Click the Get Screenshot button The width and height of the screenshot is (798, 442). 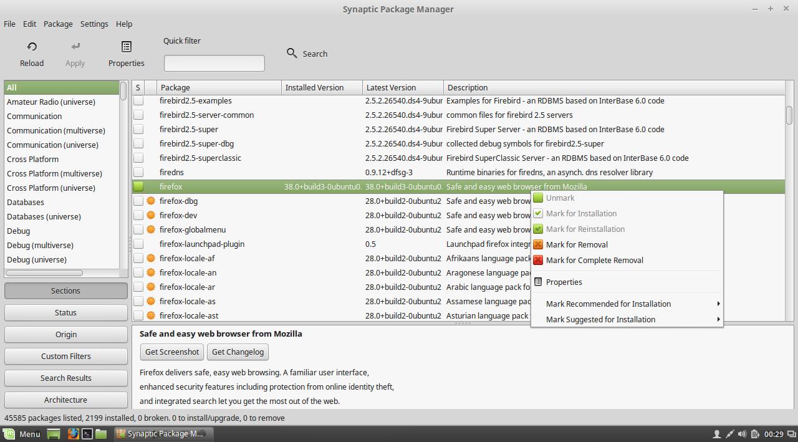pos(172,352)
